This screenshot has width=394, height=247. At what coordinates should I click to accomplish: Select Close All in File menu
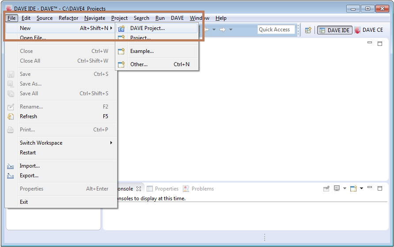click(61, 61)
